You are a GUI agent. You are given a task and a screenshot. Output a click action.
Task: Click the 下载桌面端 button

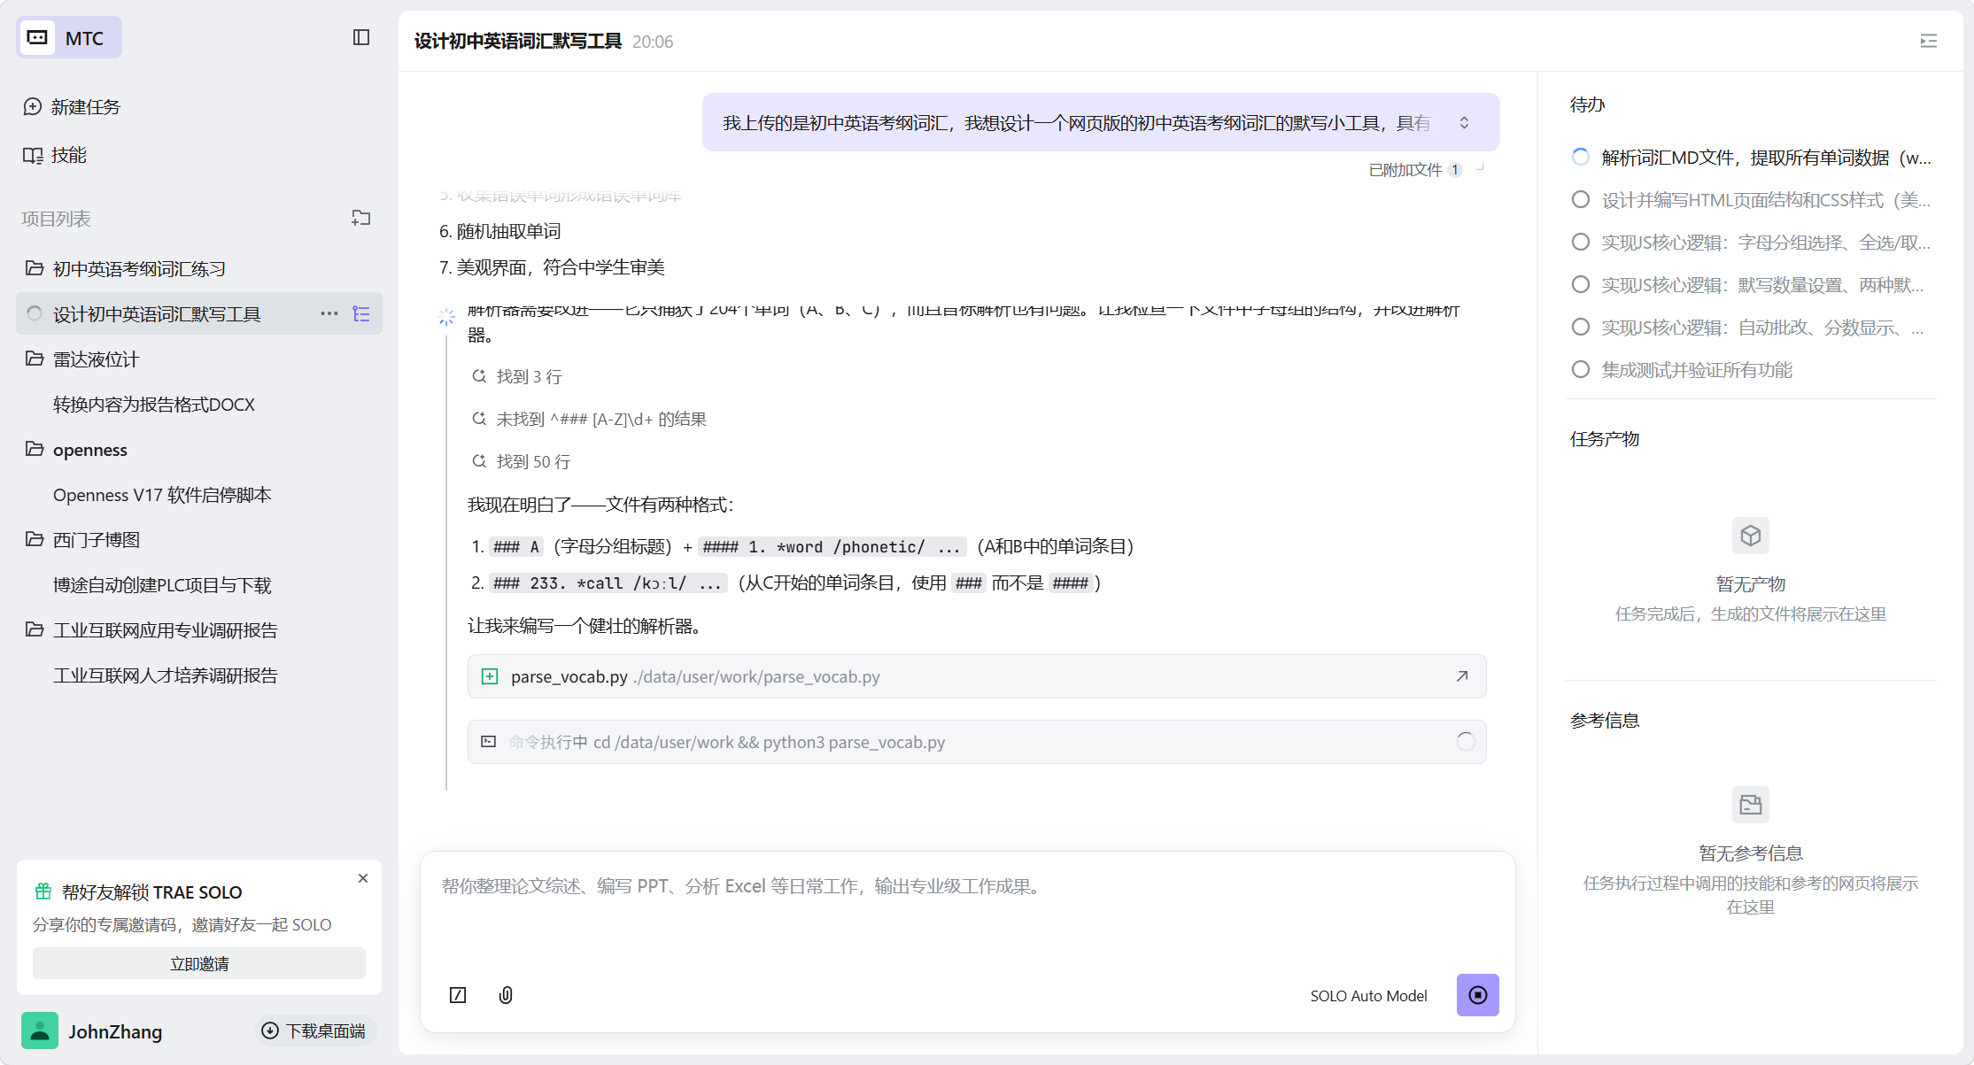[316, 1031]
